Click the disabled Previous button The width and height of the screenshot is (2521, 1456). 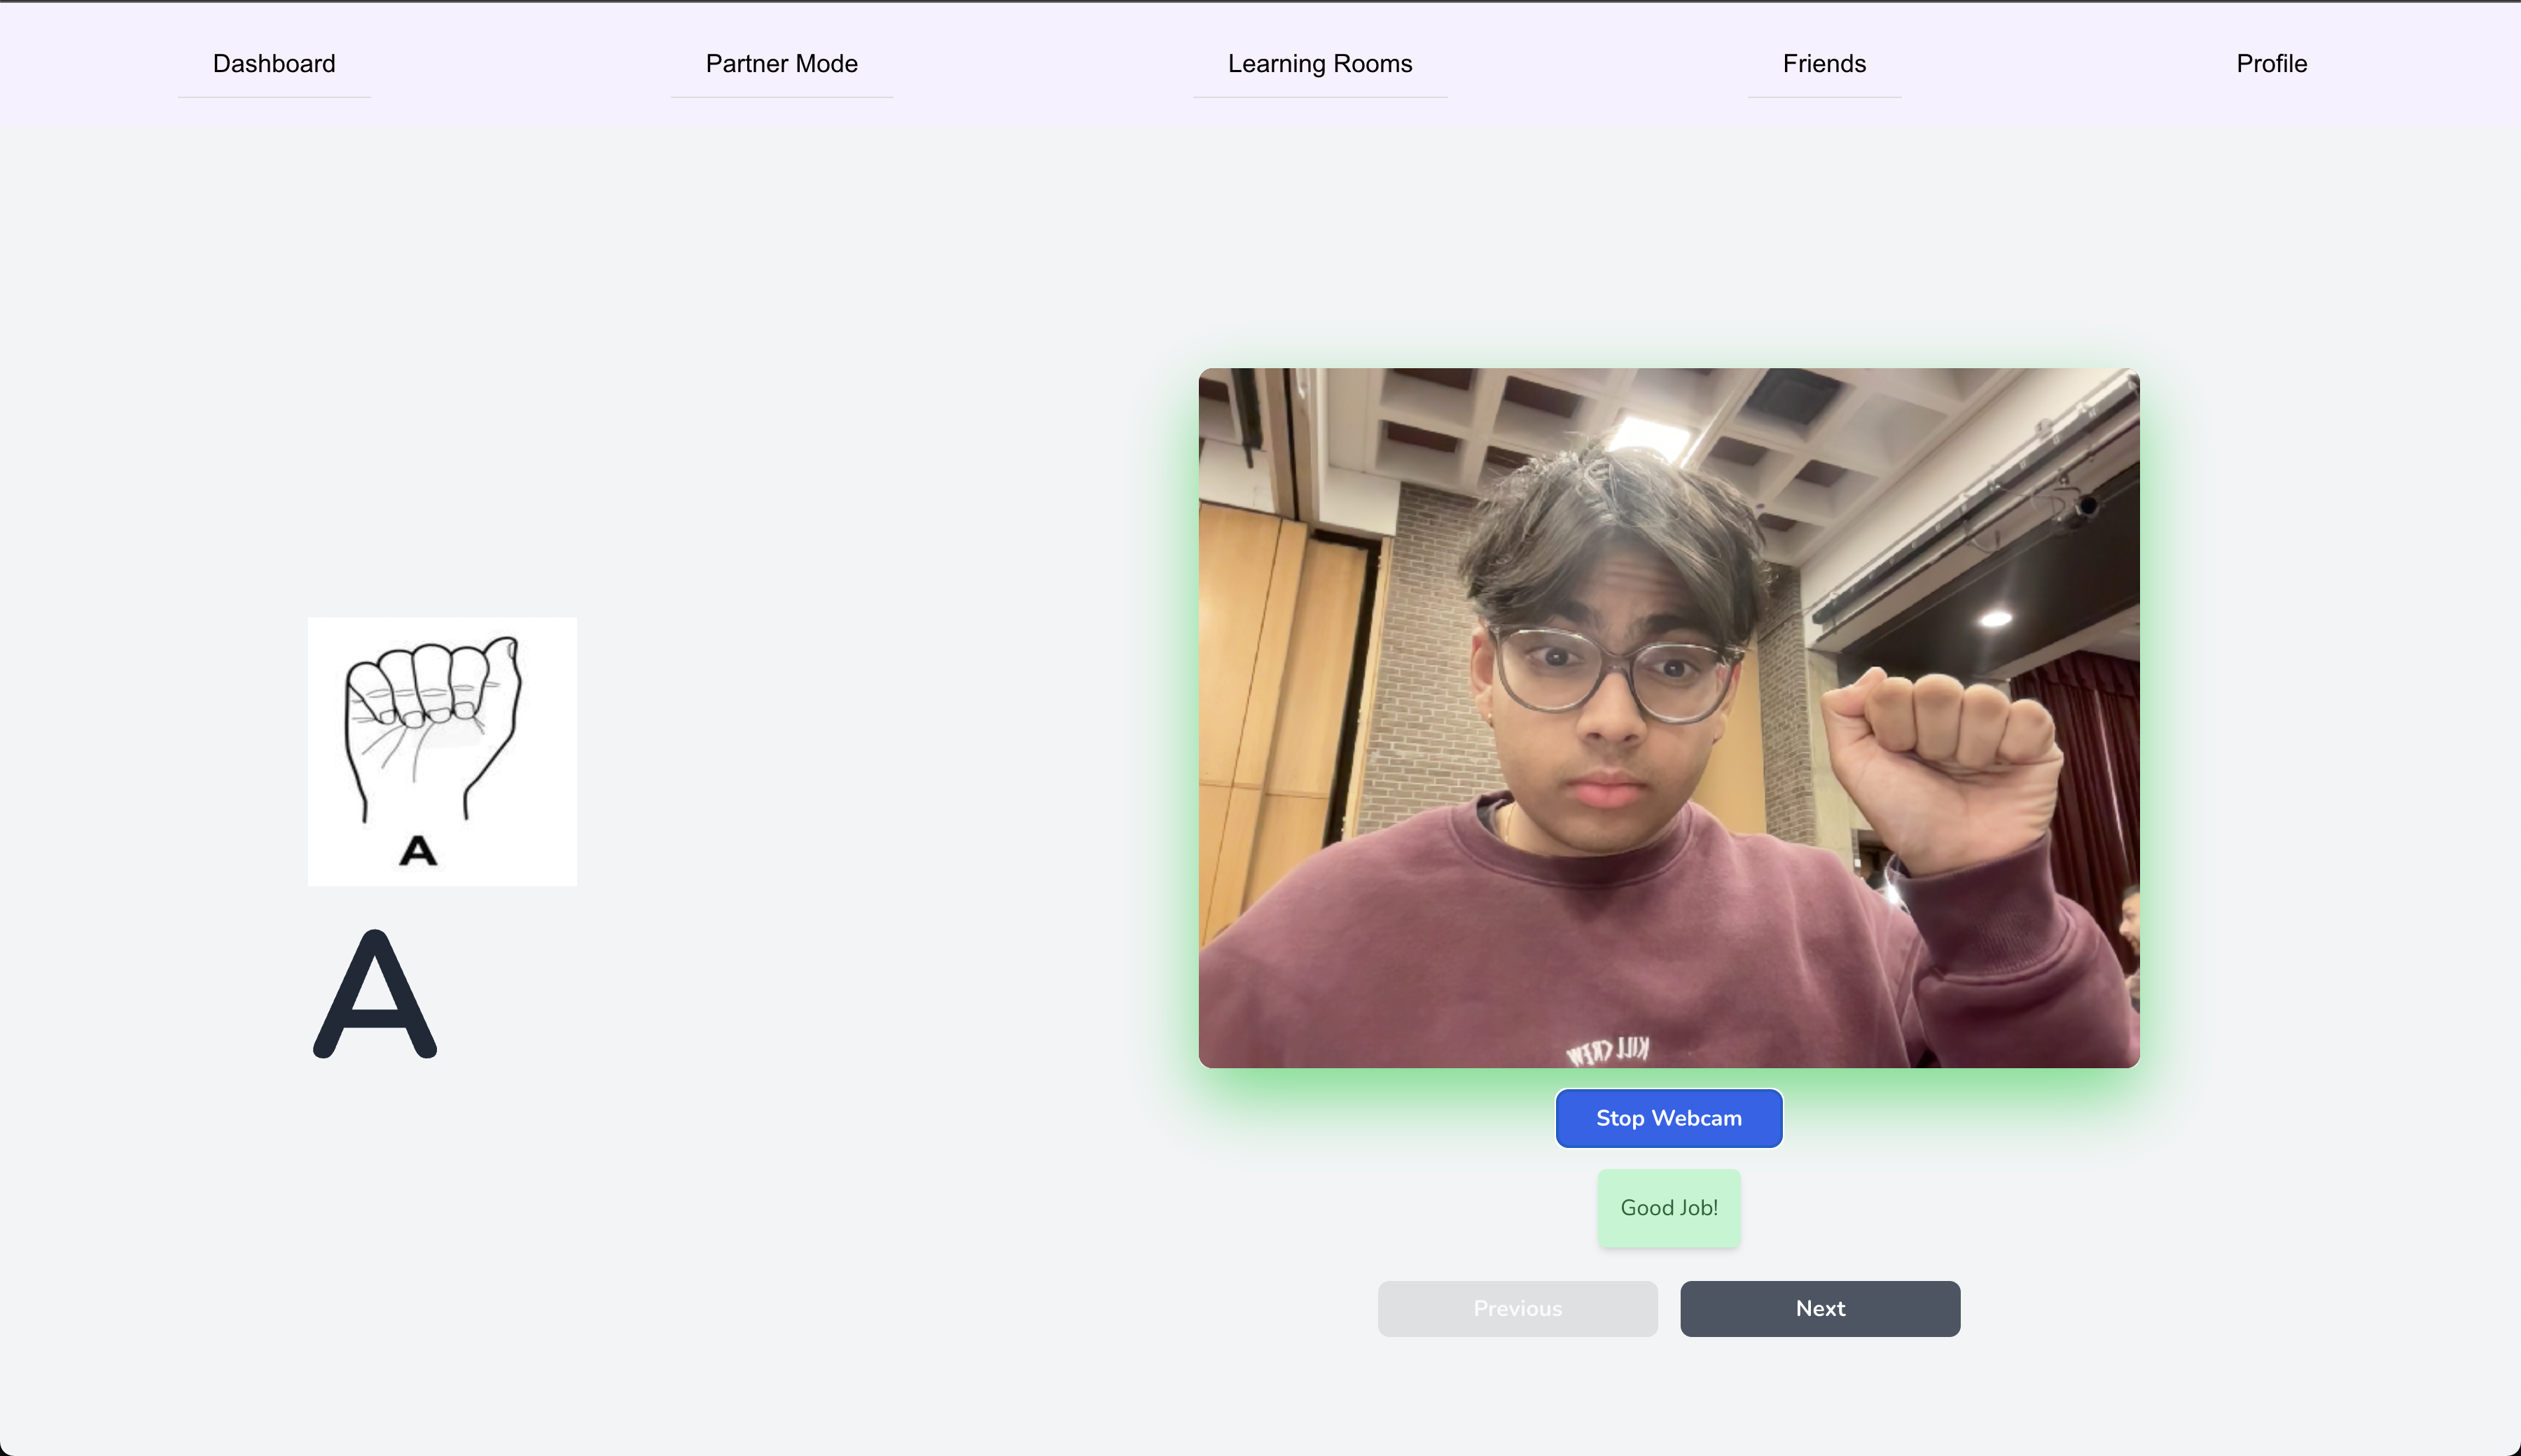point(1517,1308)
